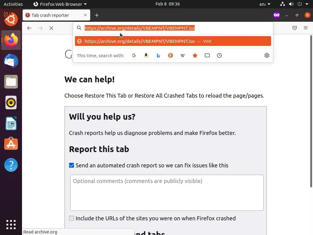313x235 pixels.
Task: Open Firefox Web Browser app menu
Action: pos(60,4)
